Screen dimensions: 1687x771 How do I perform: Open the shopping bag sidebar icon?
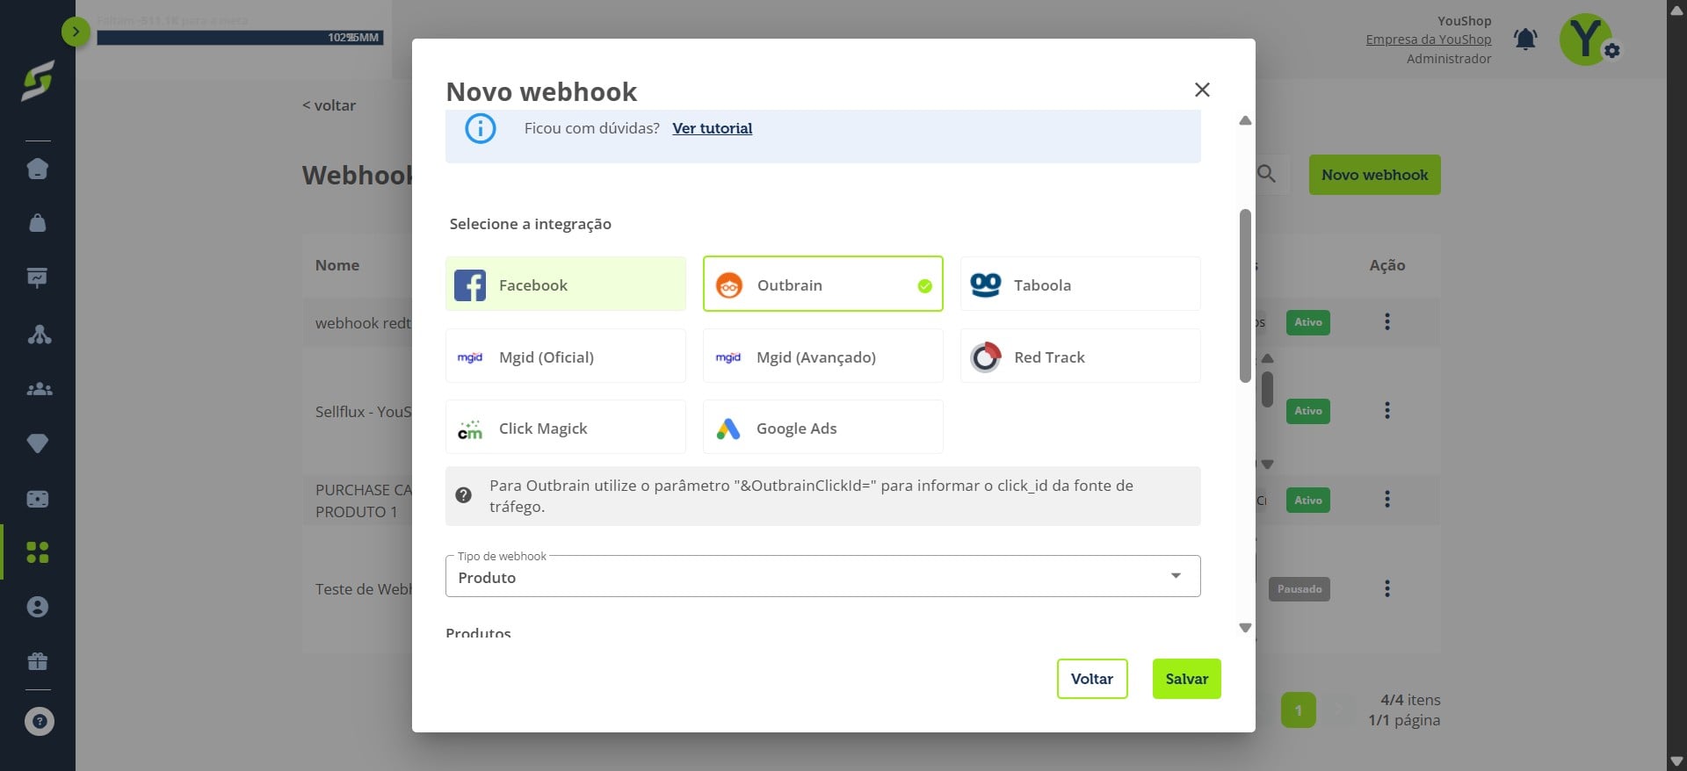click(38, 223)
